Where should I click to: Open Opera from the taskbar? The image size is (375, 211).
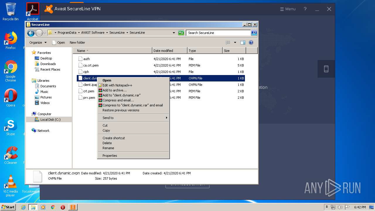pyautogui.click(x=63, y=207)
